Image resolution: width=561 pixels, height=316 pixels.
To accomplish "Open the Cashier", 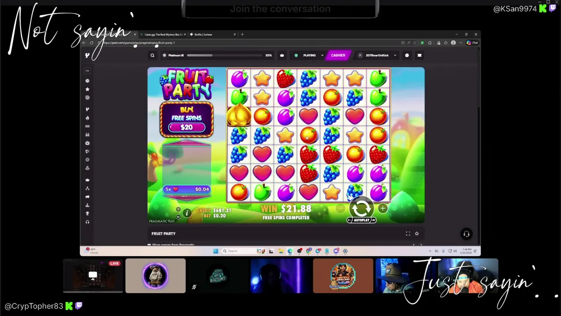I will coord(338,55).
